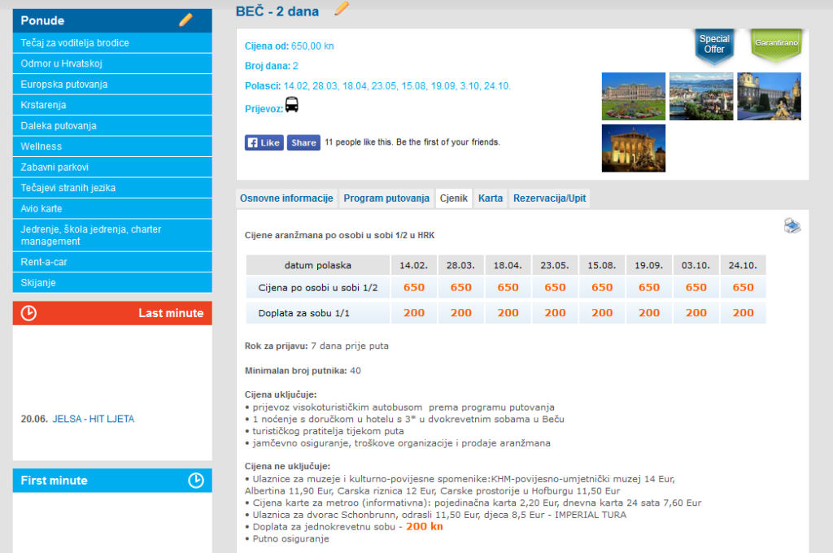Open the JELSA - HIT LJETA link
833x553 pixels.
pos(93,420)
